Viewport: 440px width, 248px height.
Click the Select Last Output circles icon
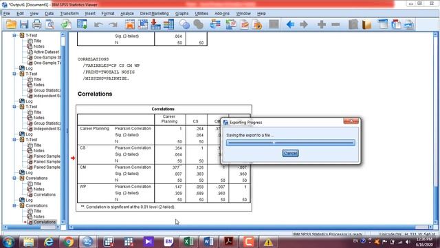click(184, 25)
